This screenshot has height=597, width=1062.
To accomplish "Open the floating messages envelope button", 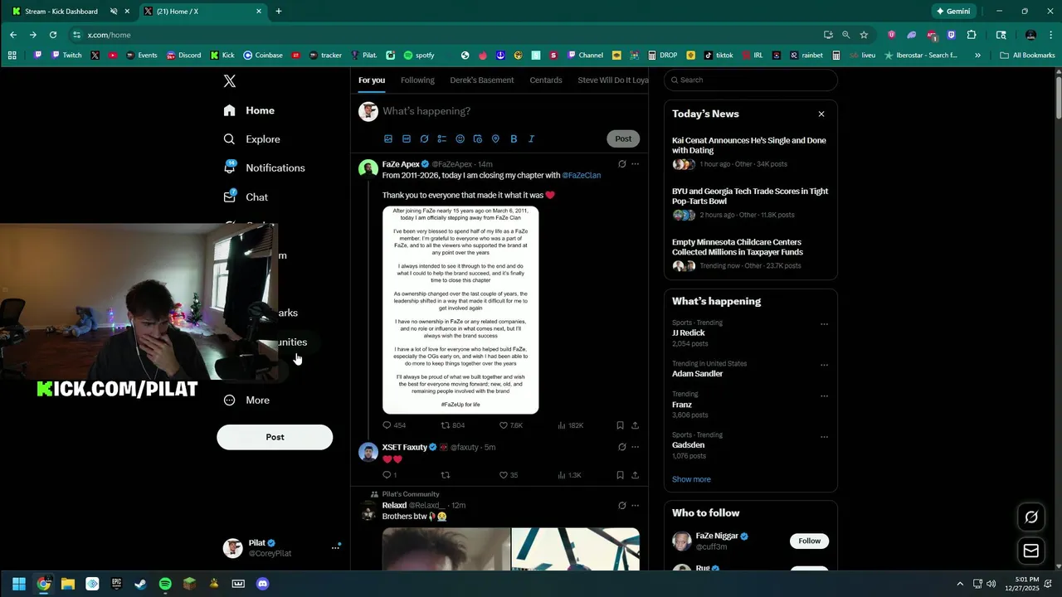I will point(1031,551).
